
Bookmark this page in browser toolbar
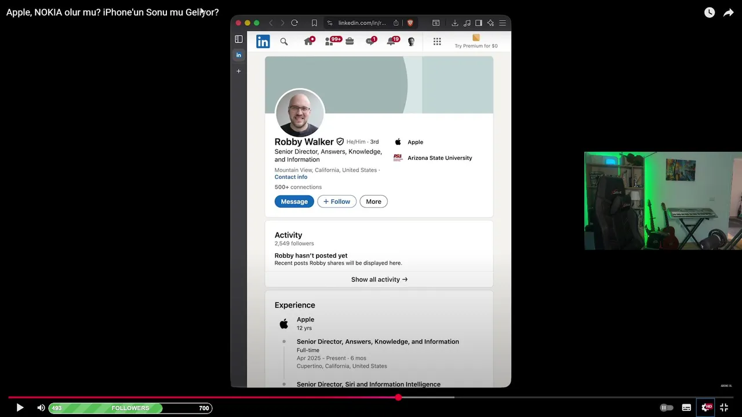tap(314, 23)
